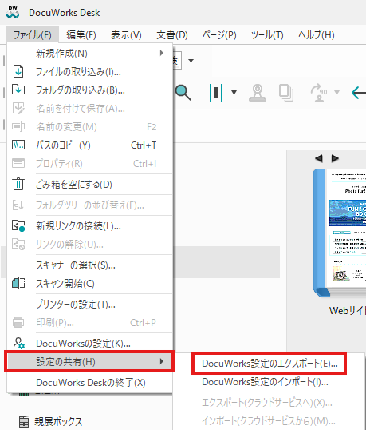Click the rotate 90 degrees icon
Viewport: 366px width, 430px height.
coord(319,93)
